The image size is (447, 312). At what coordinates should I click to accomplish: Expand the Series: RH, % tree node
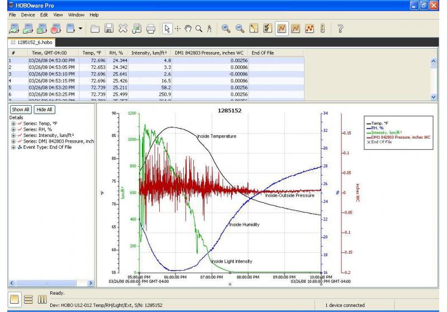click(13, 129)
